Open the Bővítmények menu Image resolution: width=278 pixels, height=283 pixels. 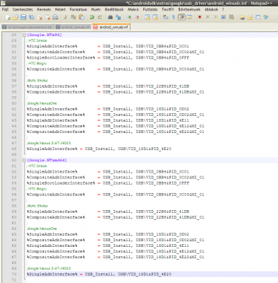click(x=189, y=9)
